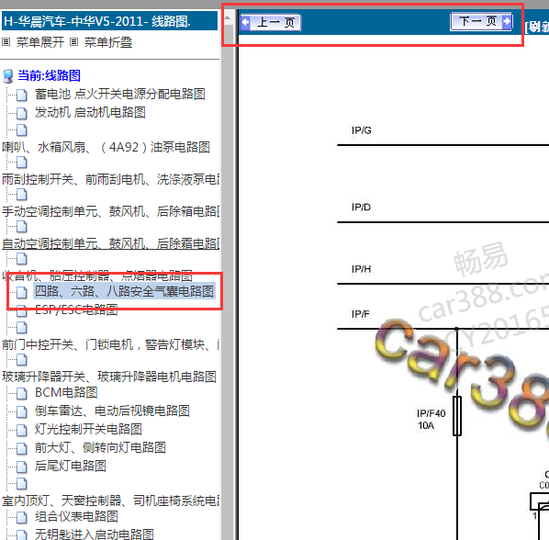Open 灯光控制开关电路图
The image size is (549, 540).
(88, 429)
